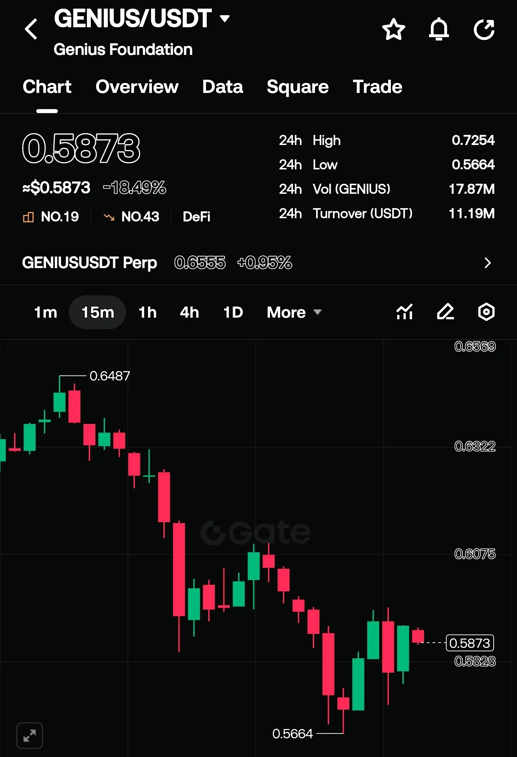
Task: Tap the 24h Turnover value 11.19M
Action: point(472,214)
